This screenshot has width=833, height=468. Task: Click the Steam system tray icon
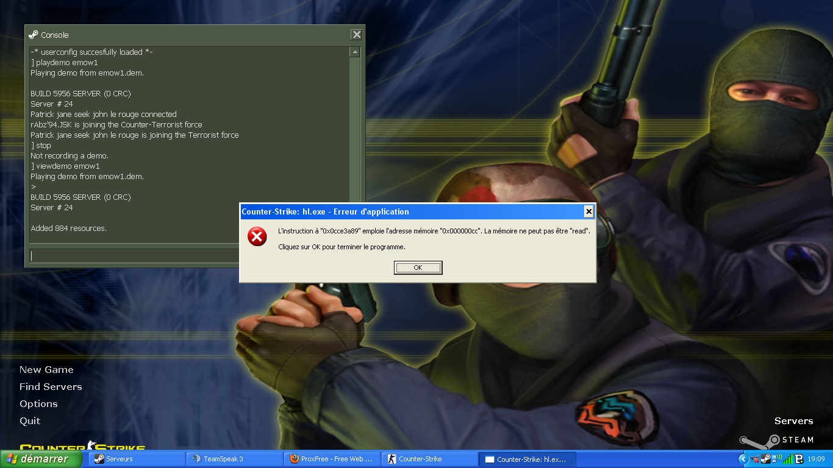pos(766,459)
